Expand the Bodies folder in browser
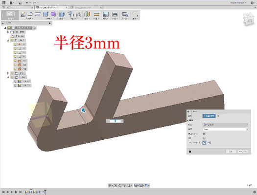The image size is (257, 195). (8, 73)
